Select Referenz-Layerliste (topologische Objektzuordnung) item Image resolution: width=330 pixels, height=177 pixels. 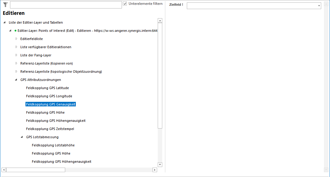click(61, 72)
